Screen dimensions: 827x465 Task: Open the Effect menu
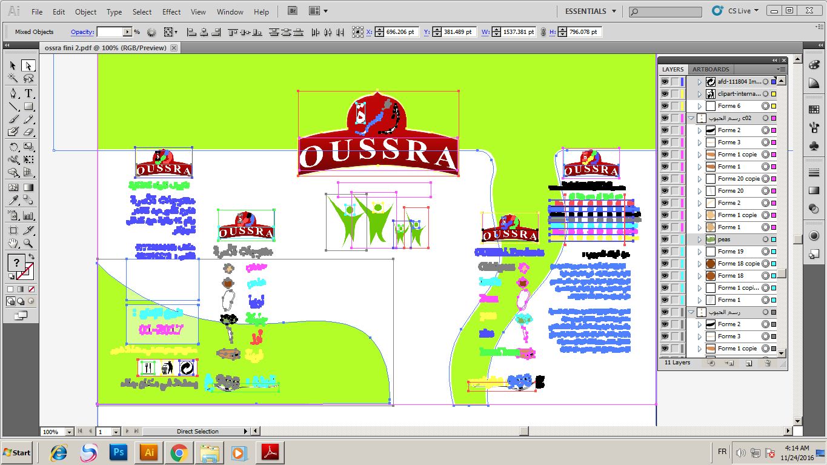point(171,12)
